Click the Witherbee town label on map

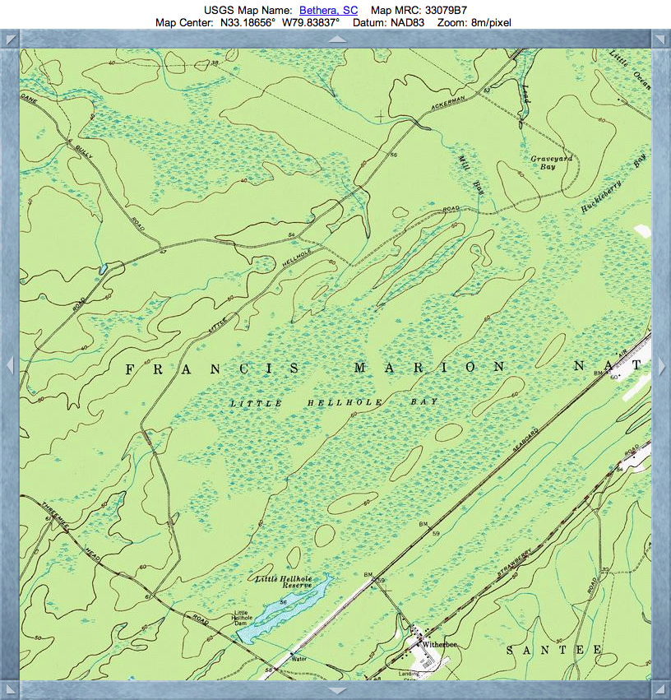tap(439, 644)
